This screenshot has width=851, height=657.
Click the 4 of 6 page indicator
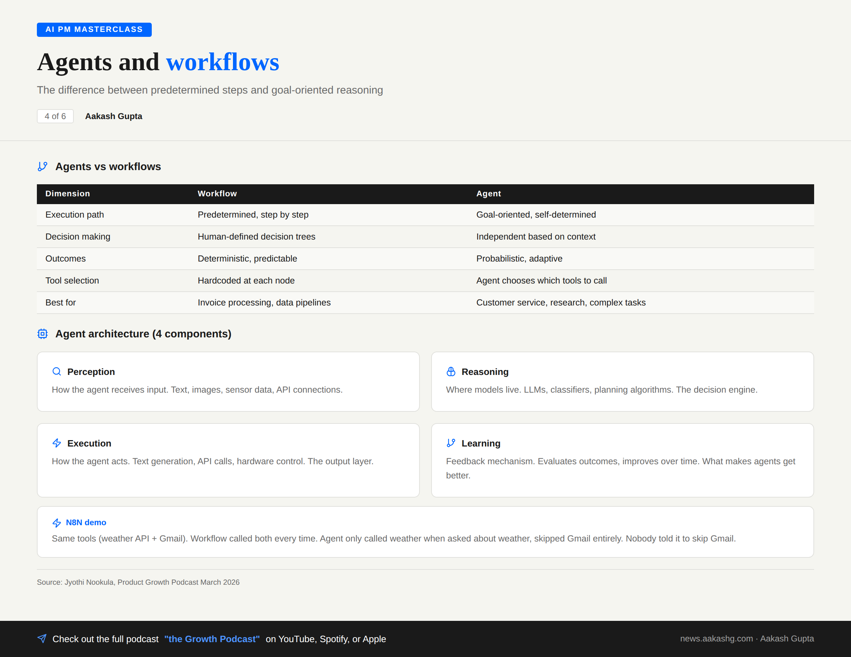55,116
